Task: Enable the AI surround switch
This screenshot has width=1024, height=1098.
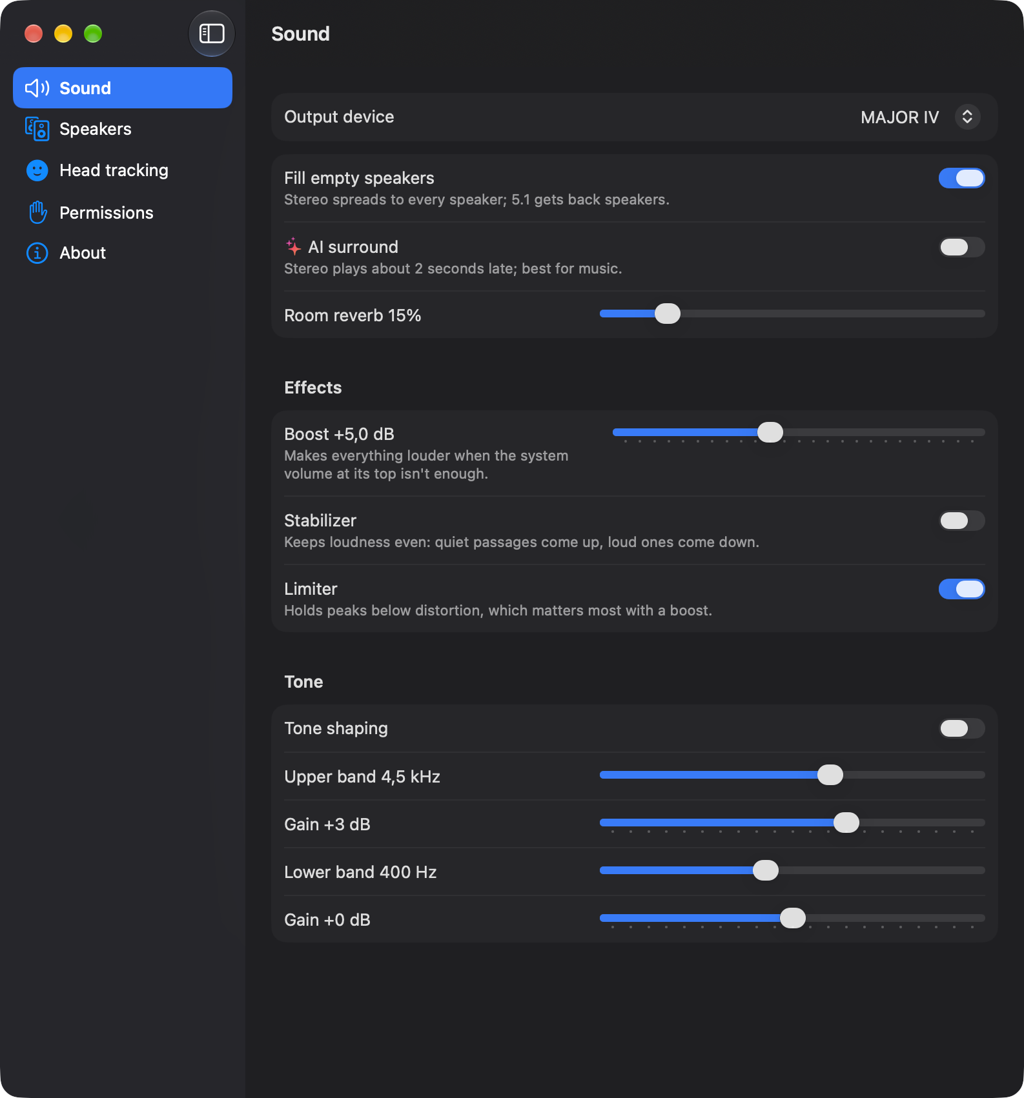Action: pos(961,247)
